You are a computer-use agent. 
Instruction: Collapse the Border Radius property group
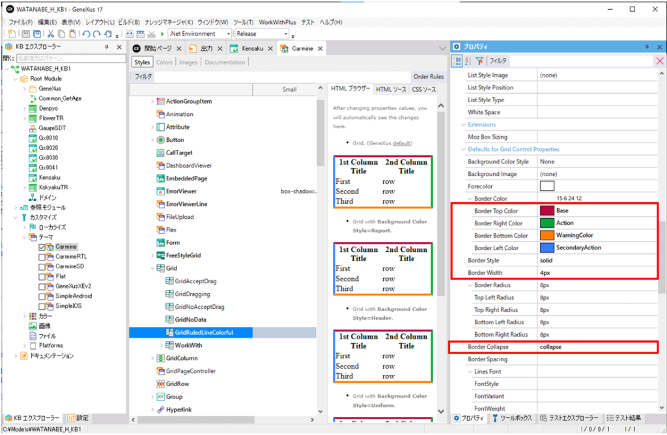click(470, 285)
